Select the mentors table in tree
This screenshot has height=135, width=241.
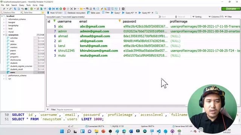[14, 48]
